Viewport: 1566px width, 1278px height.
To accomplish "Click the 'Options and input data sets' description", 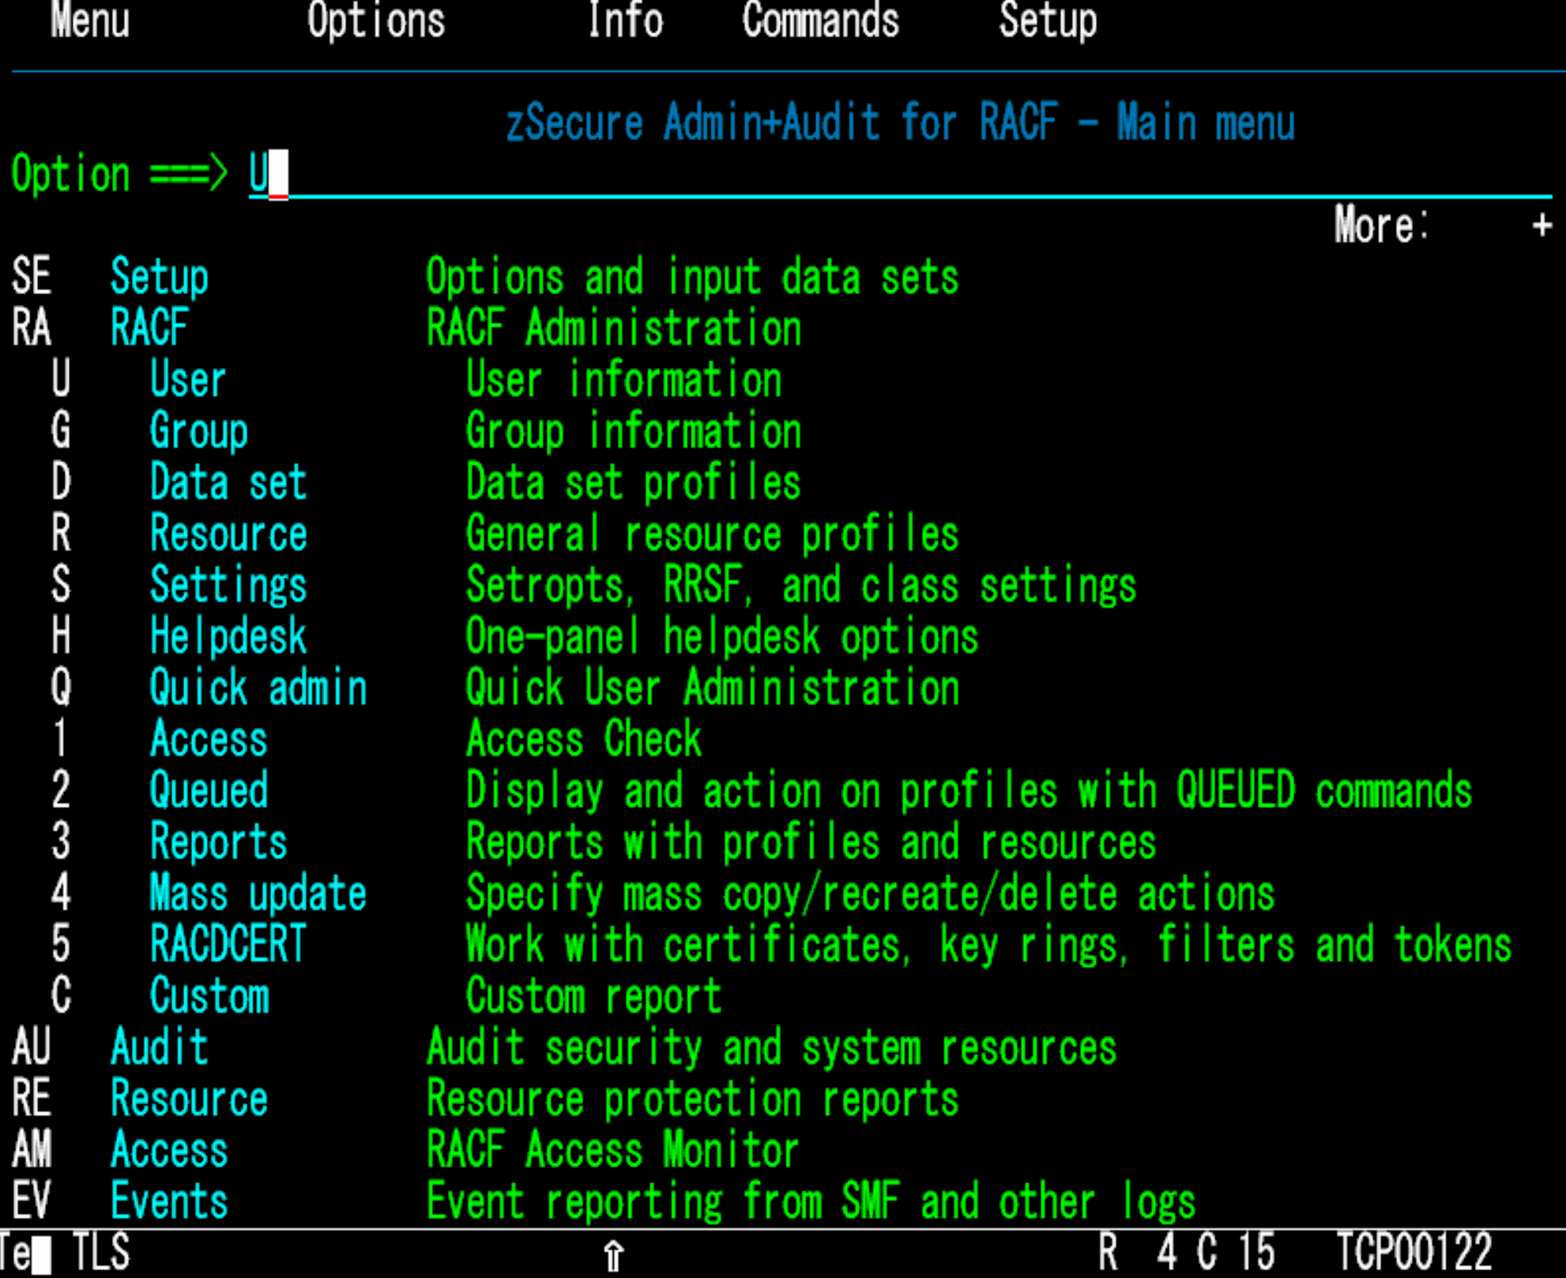I will 693,277.
